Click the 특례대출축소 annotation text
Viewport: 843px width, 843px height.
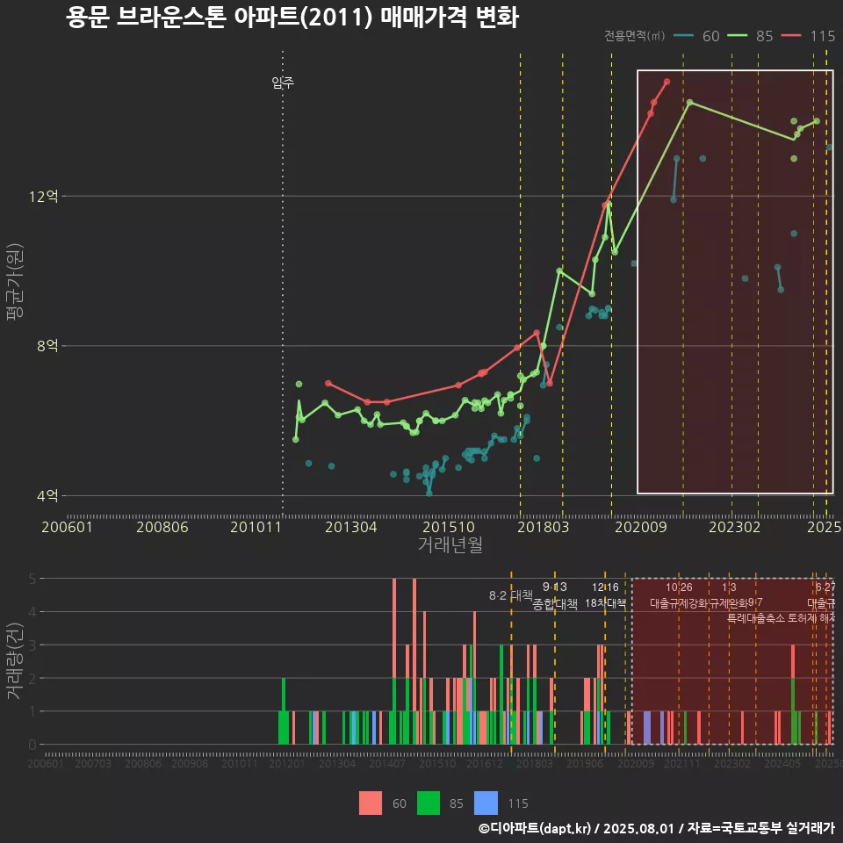coord(756,618)
